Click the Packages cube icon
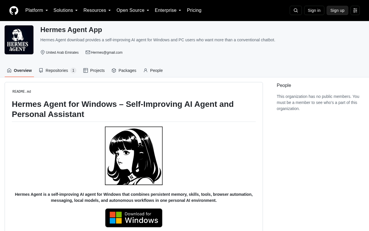 coord(114,70)
